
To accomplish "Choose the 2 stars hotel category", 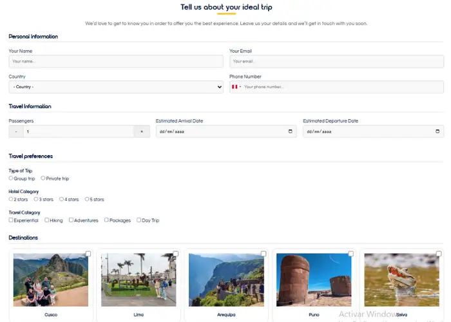I will click(x=11, y=199).
